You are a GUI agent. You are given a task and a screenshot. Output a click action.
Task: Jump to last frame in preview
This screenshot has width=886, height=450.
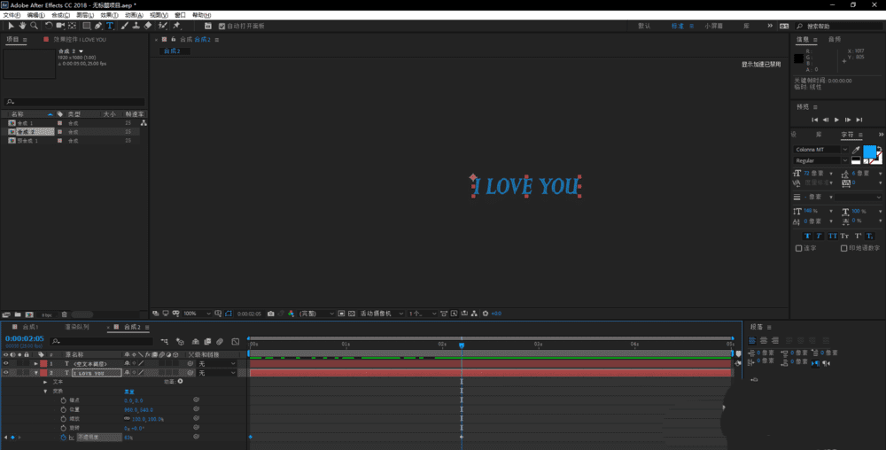click(859, 120)
